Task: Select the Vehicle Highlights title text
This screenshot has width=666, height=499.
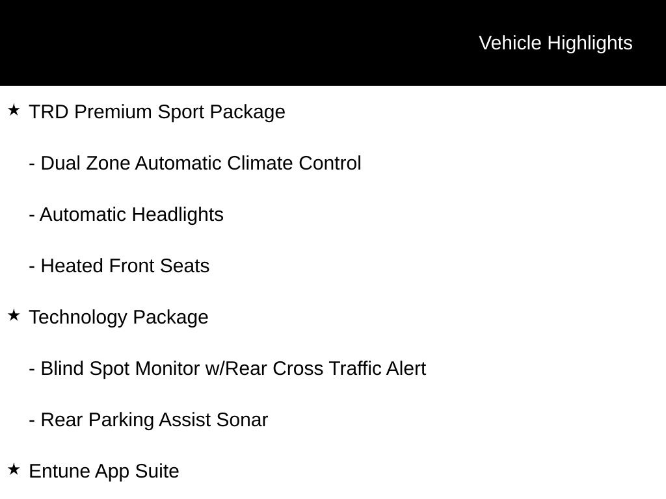Action: (x=555, y=43)
